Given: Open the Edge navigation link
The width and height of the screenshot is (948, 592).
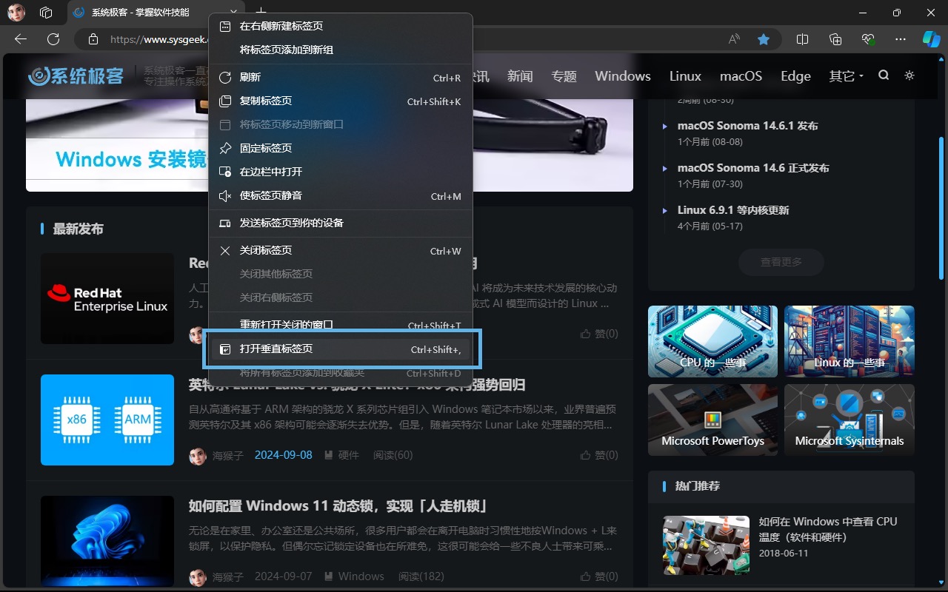Looking at the screenshot, I should (795, 75).
